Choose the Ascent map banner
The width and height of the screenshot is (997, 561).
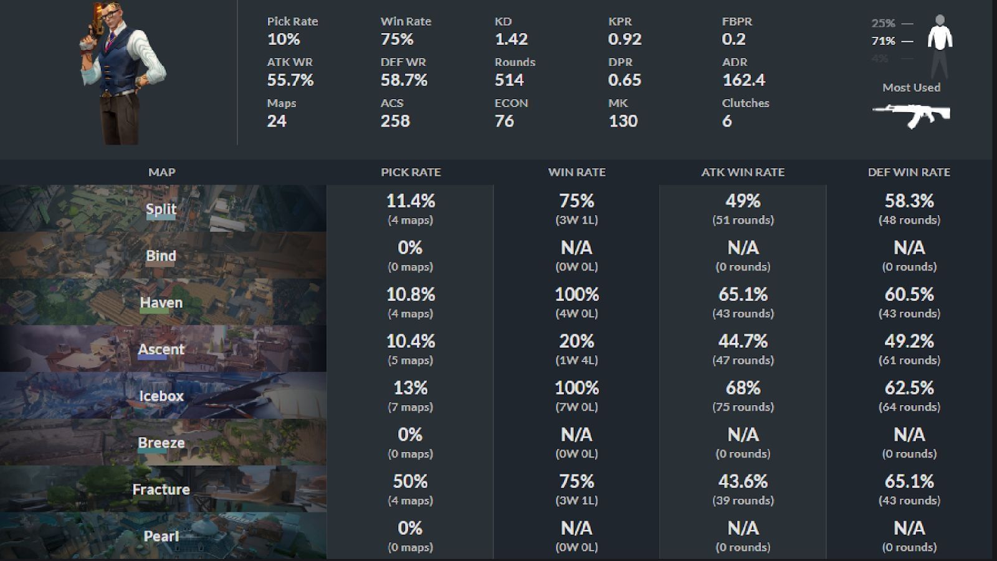pyautogui.click(x=161, y=349)
